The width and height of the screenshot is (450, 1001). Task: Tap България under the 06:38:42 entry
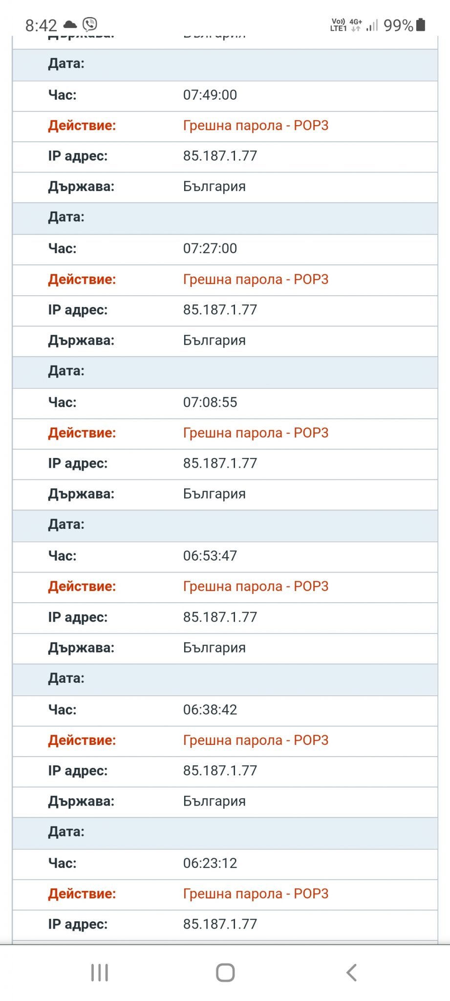pyautogui.click(x=214, y=801)
